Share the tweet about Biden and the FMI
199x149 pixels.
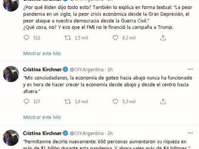[163, 38]
